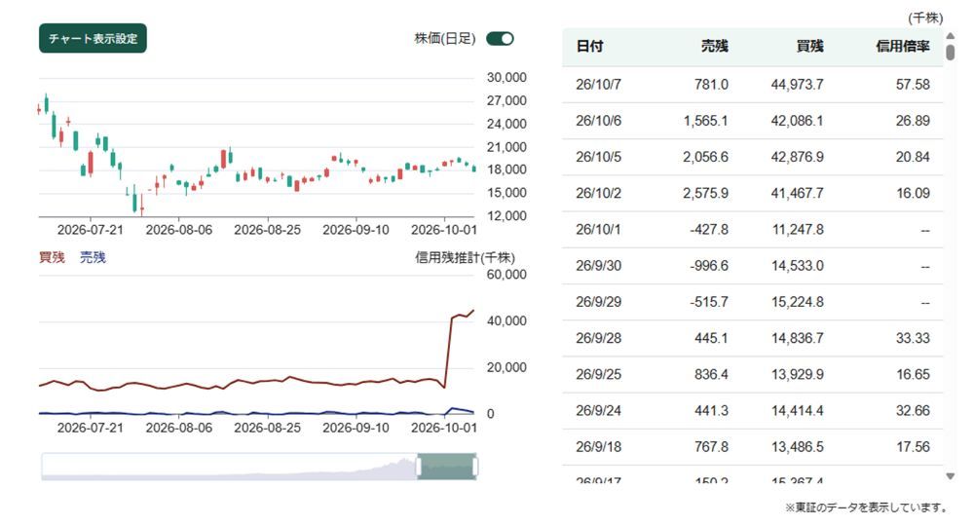Click the 13,486.5 買残 value

pyautogui.click(x=797, y=446)
